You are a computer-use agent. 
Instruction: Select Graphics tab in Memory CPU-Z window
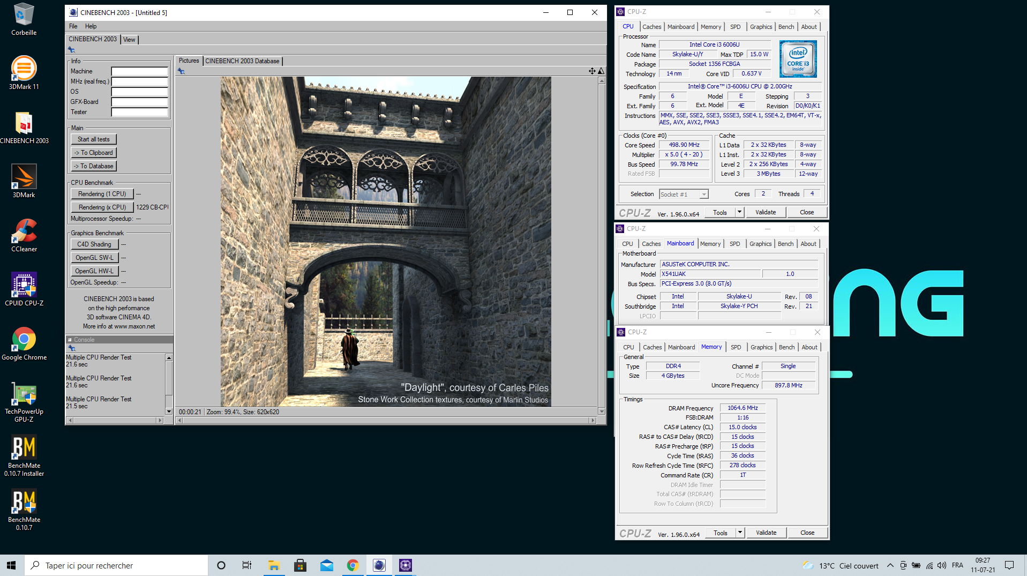(x=761, y=347)
